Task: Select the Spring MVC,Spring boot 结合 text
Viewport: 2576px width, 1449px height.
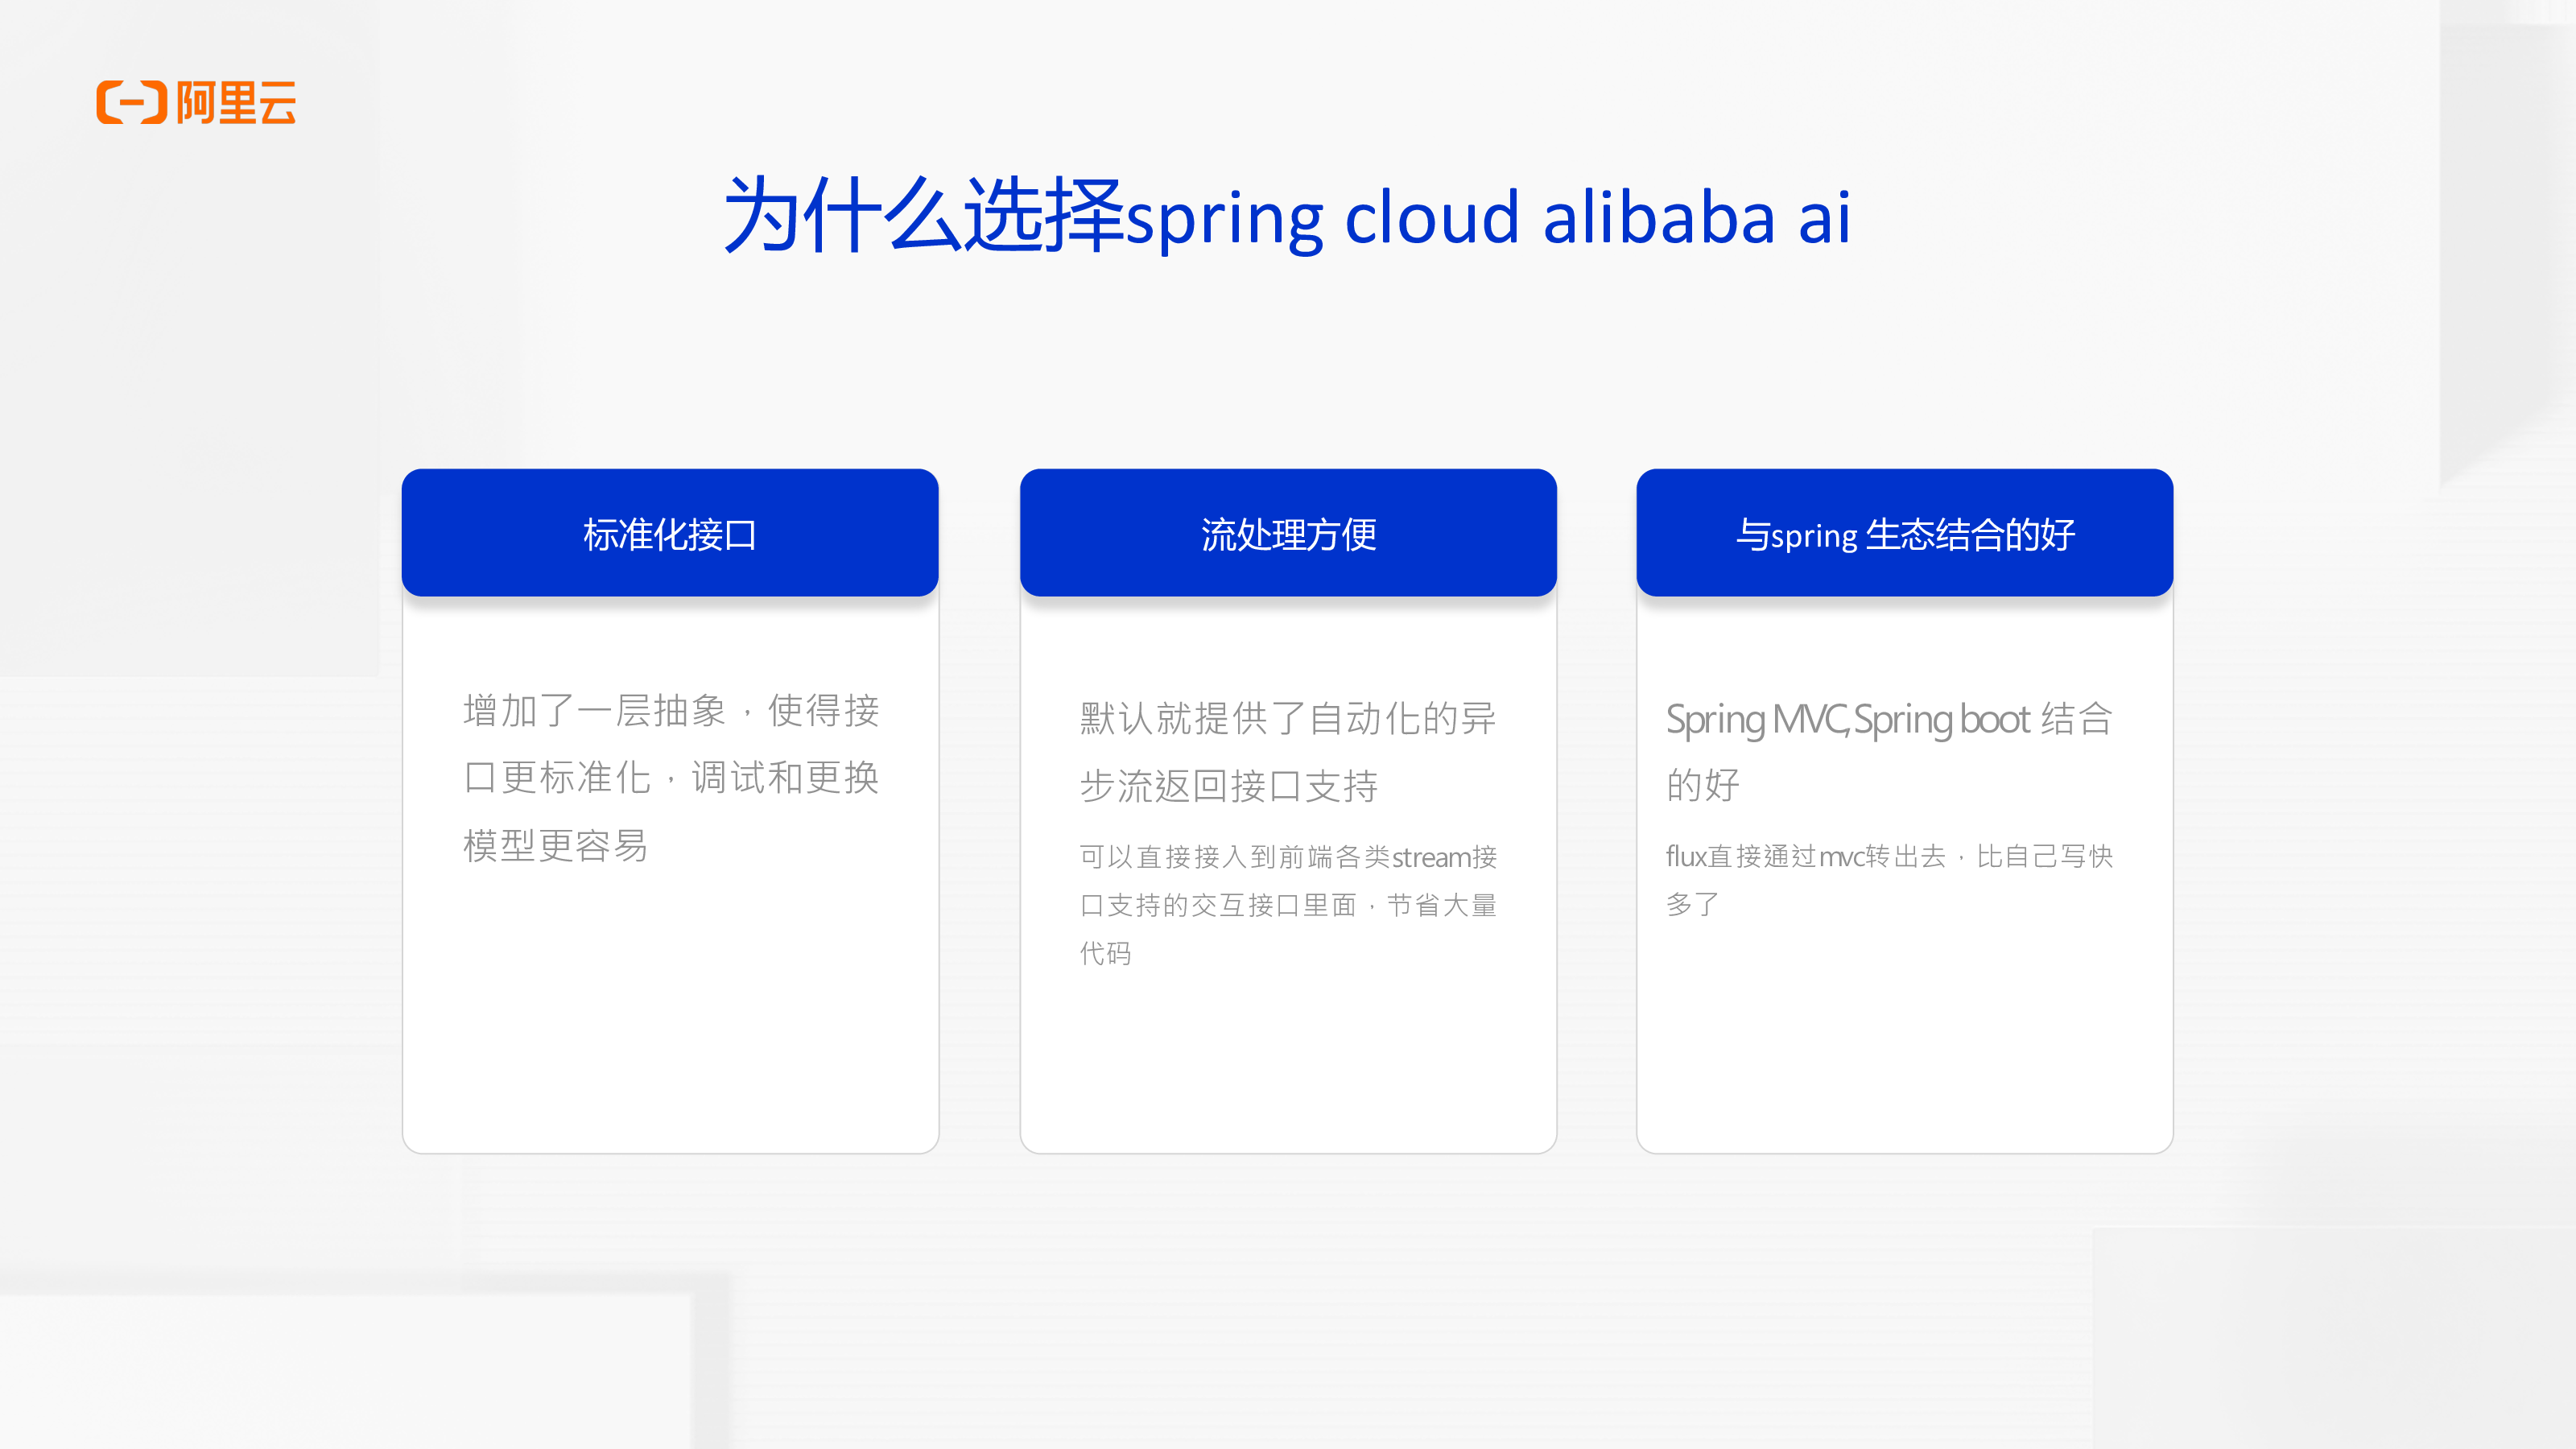Action: coord(1889,719)
